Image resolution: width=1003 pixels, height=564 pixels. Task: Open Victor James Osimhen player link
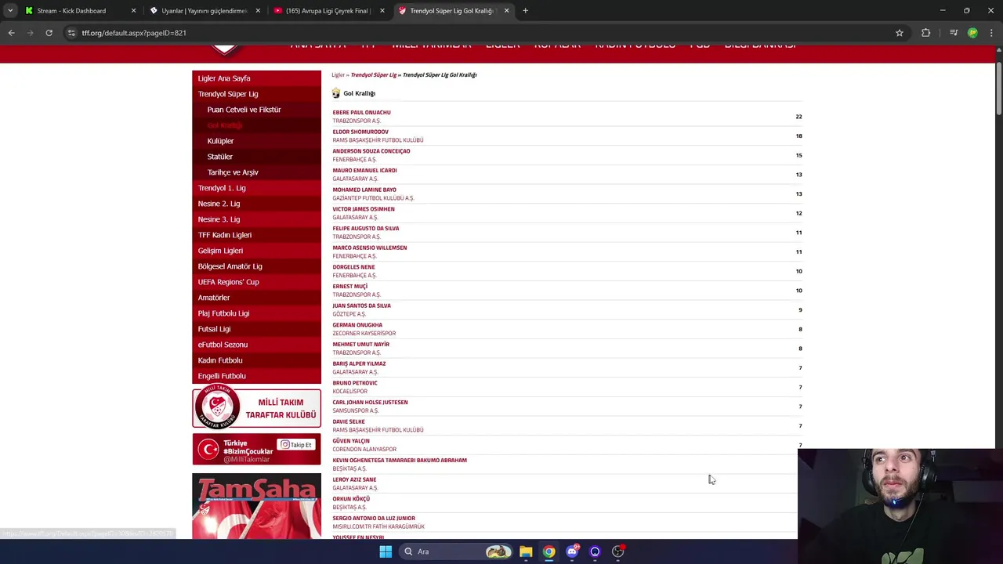364,209
